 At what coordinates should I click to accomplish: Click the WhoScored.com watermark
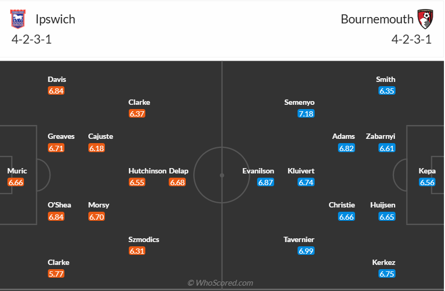pos(220,283)
